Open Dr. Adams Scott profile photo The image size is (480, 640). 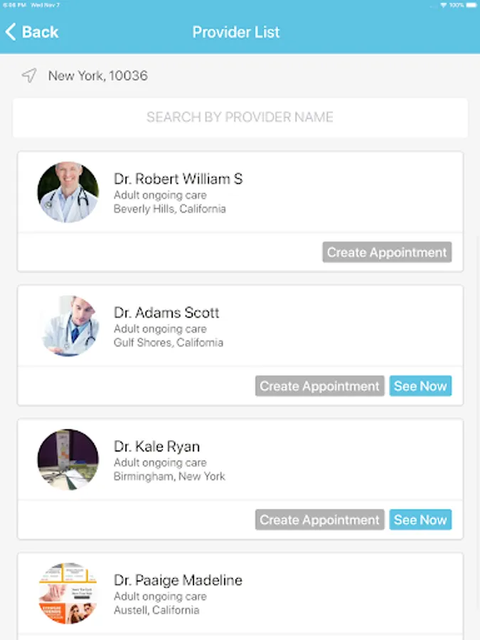click(68, 326)
